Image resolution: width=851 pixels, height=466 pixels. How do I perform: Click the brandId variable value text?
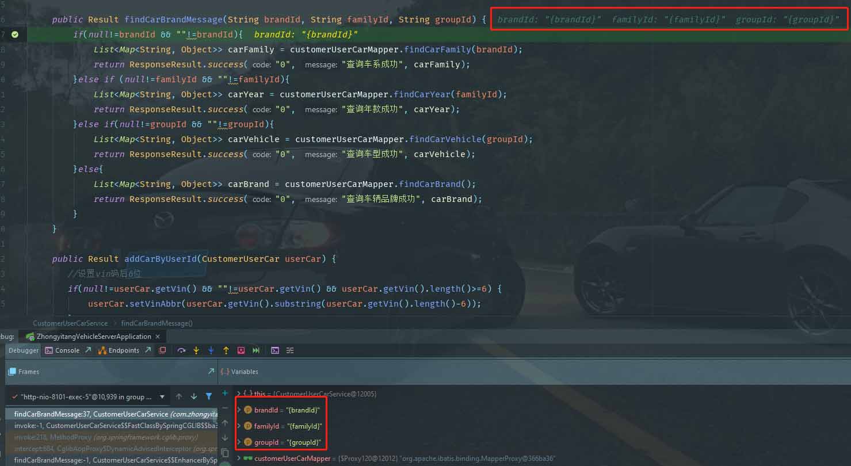(x=303, y=410)
